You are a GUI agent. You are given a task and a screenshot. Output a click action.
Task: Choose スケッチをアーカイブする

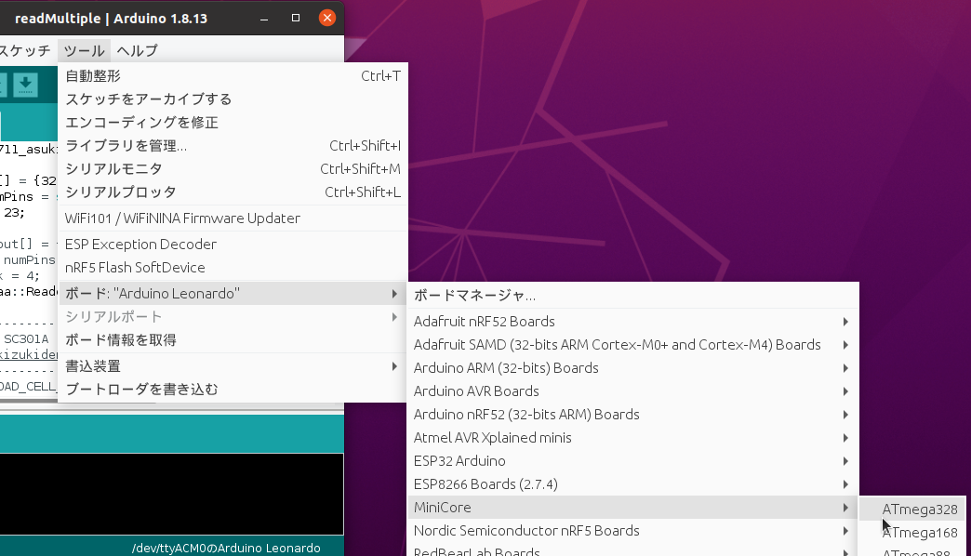pos(233,99)
